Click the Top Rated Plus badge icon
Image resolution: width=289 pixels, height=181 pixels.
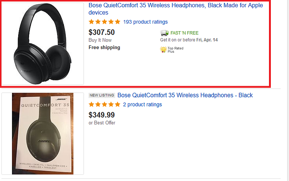163,49
